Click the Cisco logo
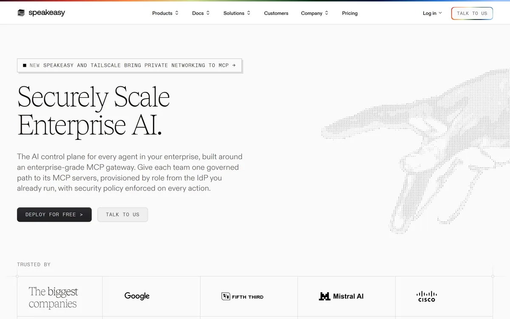This screenshot has height=319, width=510. click(427, 296)
